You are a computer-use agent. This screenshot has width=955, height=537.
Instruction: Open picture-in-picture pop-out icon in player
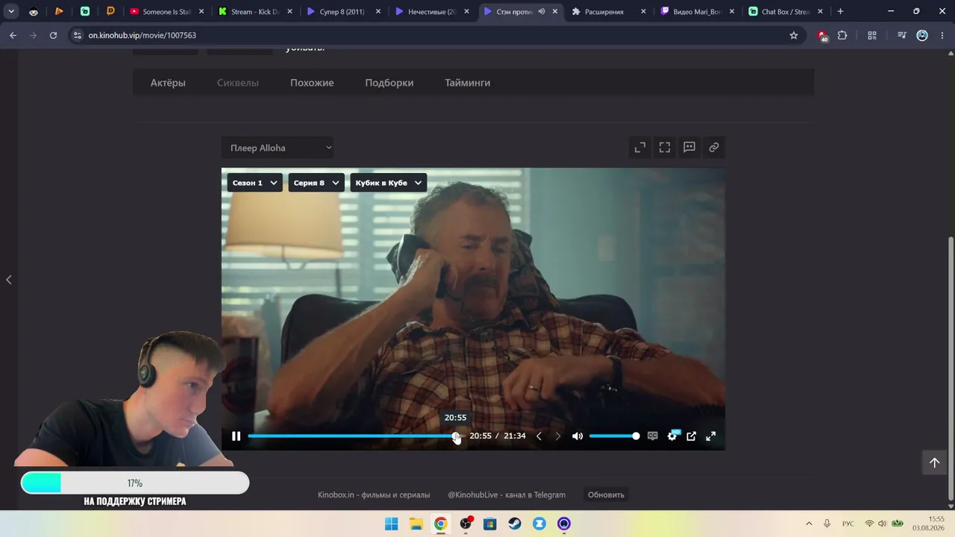(692, 436)
